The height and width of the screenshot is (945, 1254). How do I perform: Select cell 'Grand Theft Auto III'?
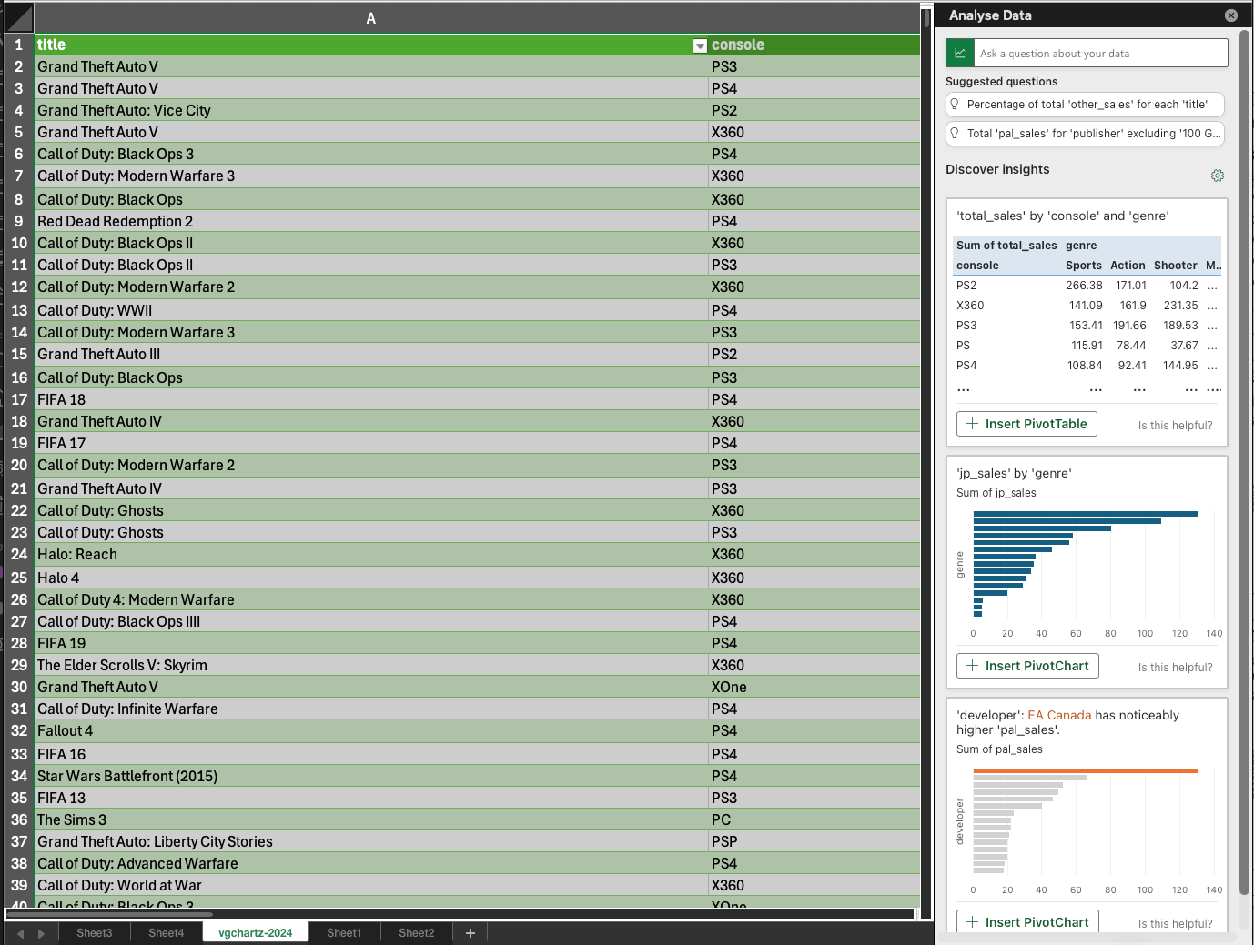coord(372,354)
